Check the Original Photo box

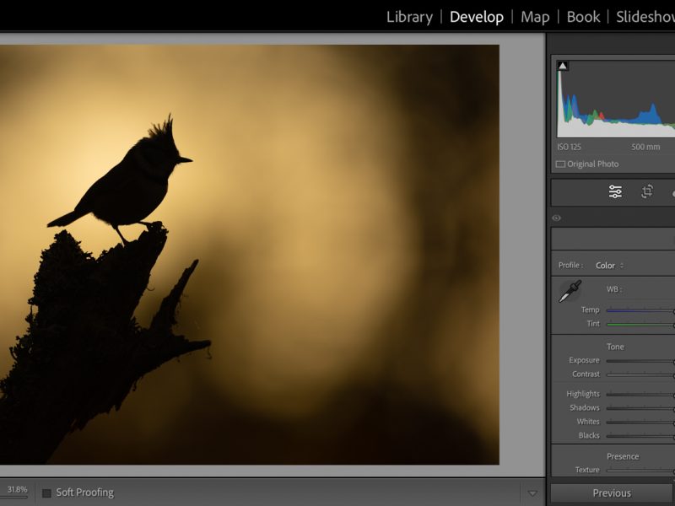[x=561, y=164]
